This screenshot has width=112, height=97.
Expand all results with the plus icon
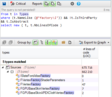(4, 42)
